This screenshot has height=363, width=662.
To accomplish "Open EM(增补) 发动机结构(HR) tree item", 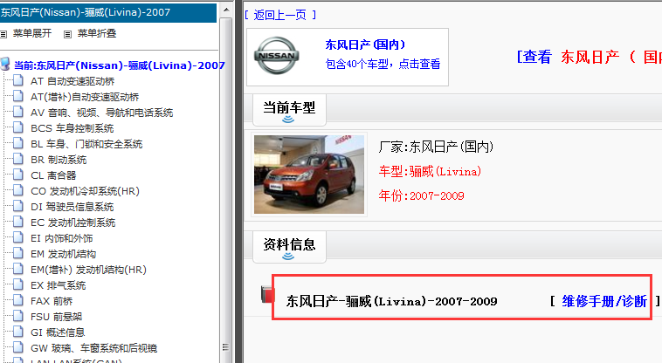I will 89,270.
